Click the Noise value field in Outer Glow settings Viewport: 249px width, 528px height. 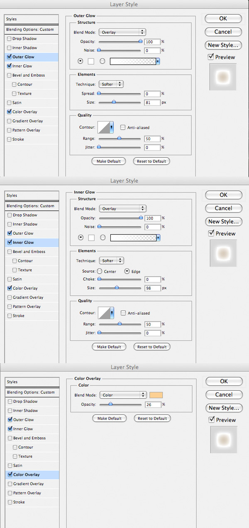tap(152, 51)
